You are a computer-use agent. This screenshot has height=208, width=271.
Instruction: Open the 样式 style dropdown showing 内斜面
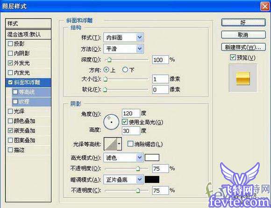(x=123, y=37)
